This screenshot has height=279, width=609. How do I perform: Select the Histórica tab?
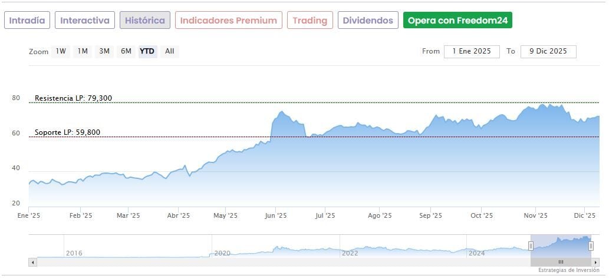point(145,21)
